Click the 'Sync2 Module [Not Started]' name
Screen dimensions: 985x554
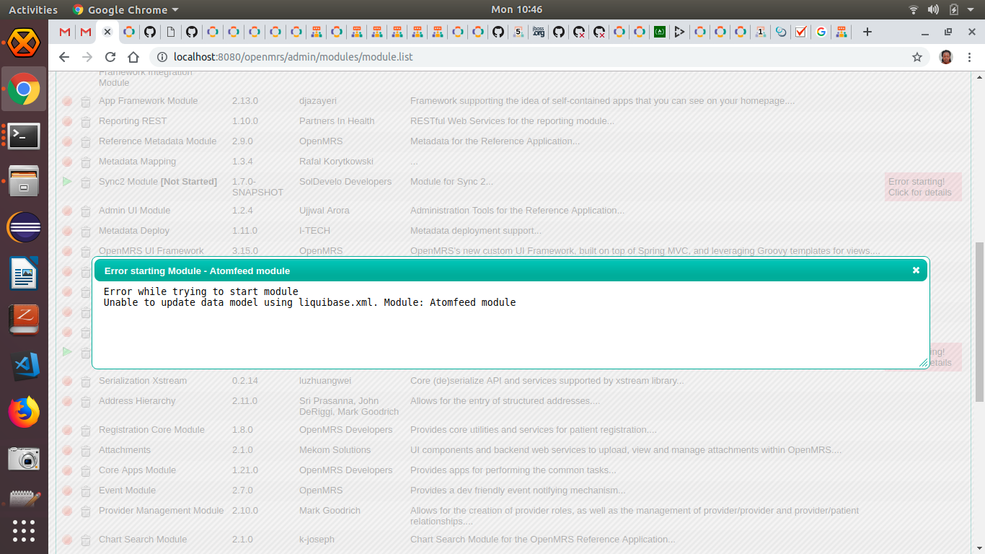tap(158, 182)
